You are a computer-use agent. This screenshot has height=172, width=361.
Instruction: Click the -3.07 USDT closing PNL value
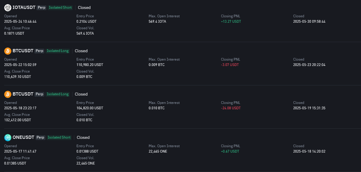[230, 65]
